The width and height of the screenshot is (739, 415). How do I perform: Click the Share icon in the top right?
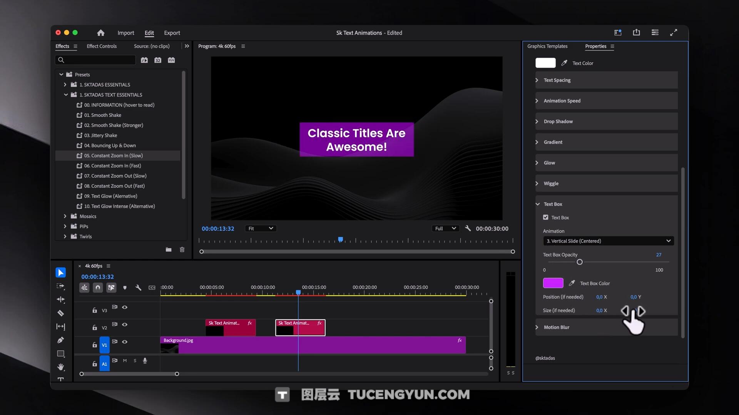(636, 33)
